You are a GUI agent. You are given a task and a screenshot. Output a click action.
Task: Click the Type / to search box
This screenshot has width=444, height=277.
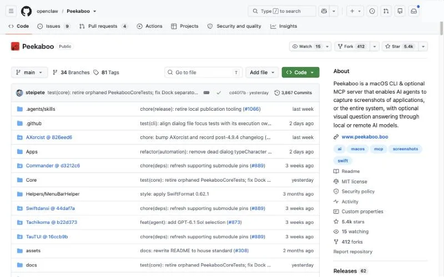click(x=282, y=11)
